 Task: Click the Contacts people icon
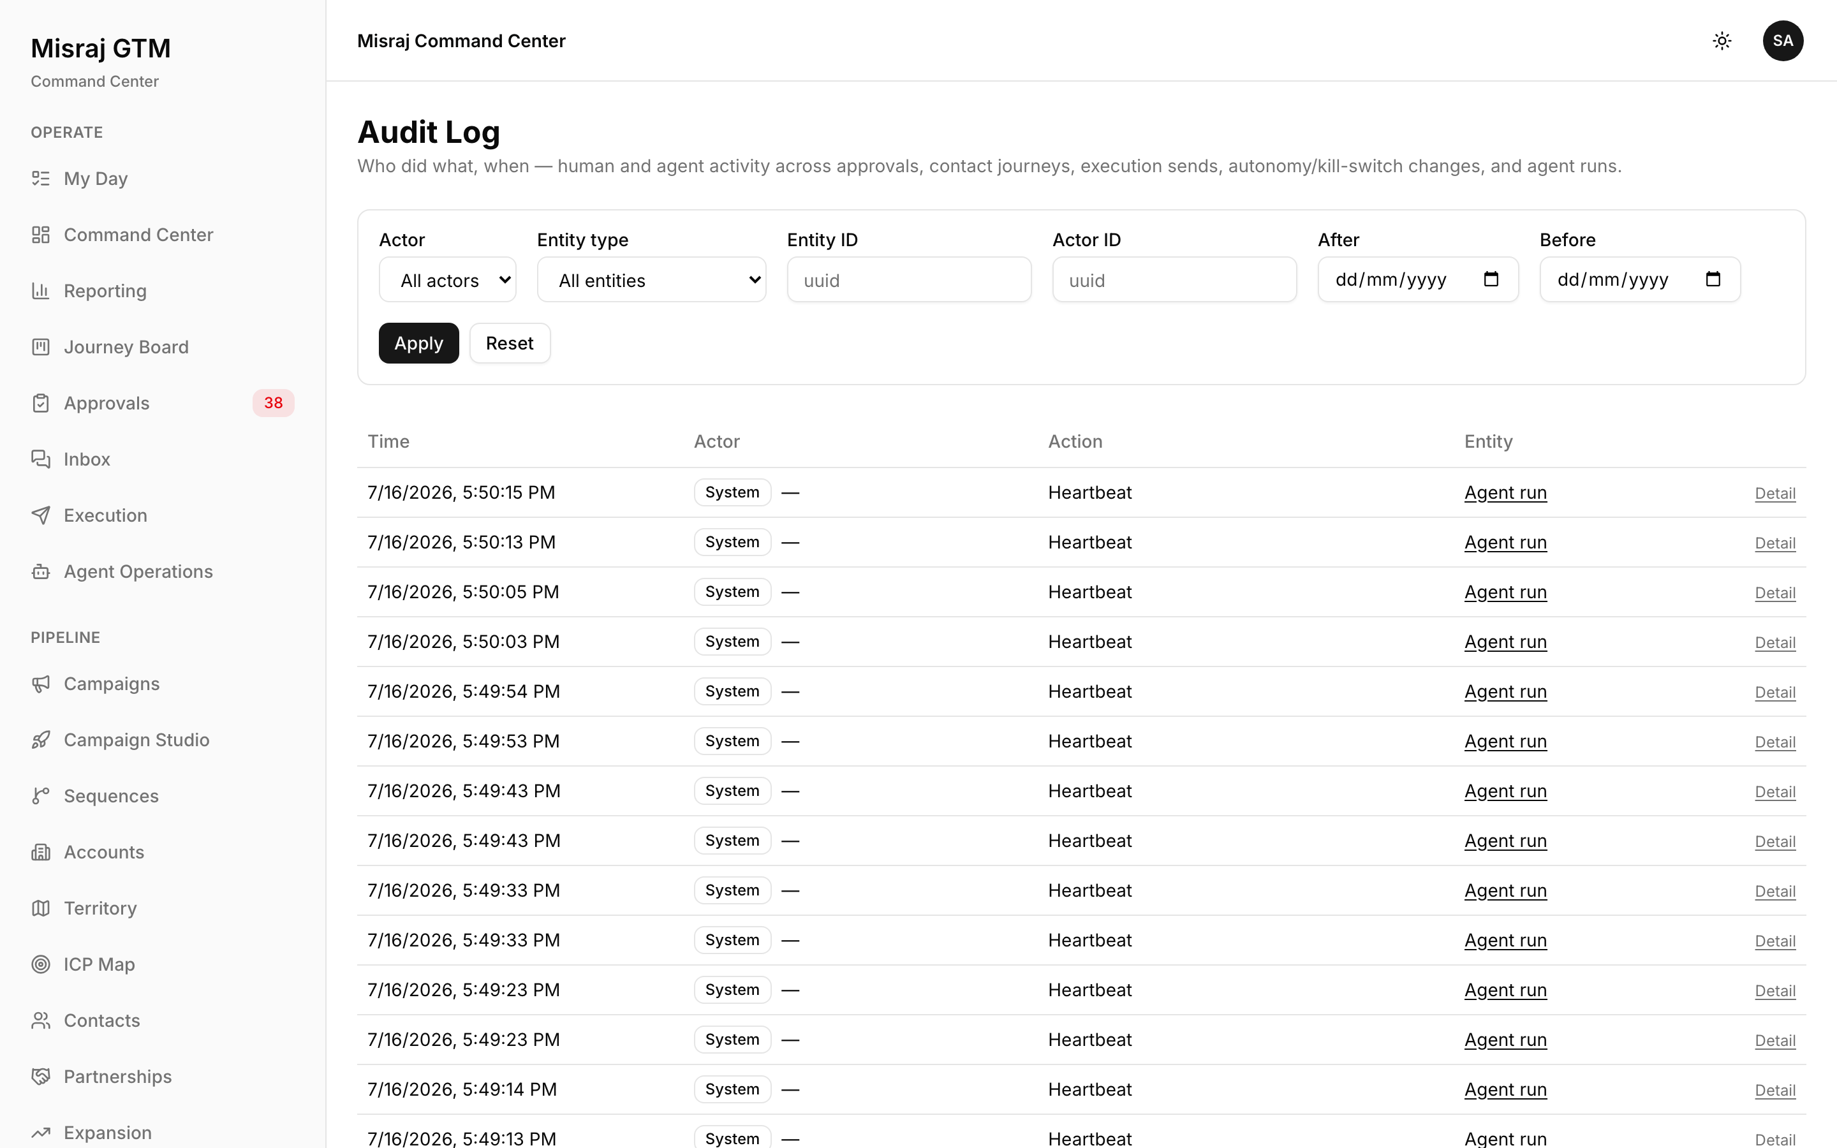pos(41,1020)
